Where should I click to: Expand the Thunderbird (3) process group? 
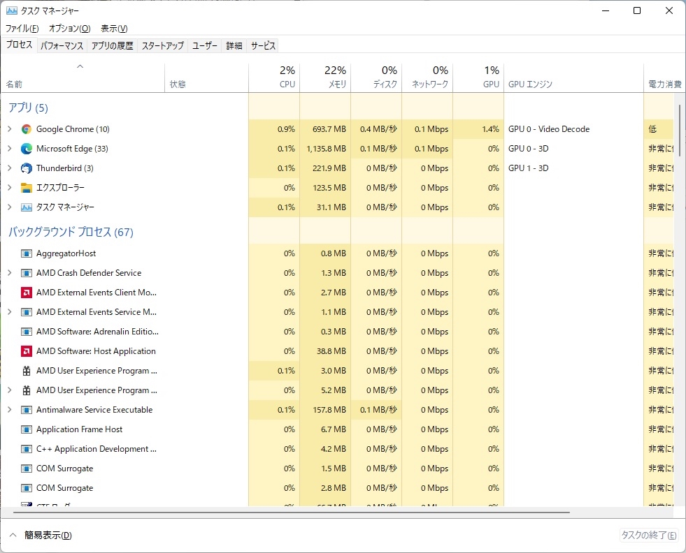(10, 168)
